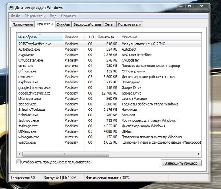Select the Процессы tab
The image size is (221, 189).
[45, 24]
